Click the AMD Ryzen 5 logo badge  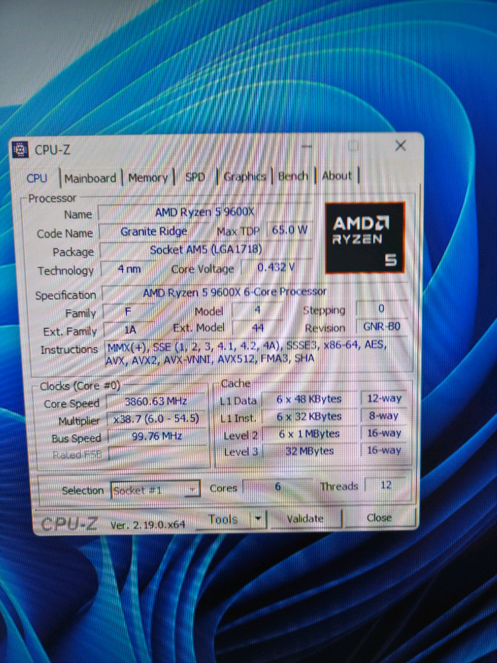[364, 237]
